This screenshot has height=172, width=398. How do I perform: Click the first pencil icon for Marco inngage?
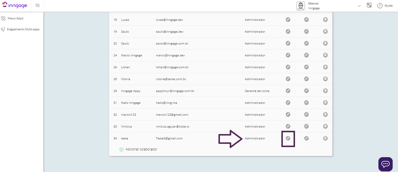pyautogui.click(x=288, y=55)
